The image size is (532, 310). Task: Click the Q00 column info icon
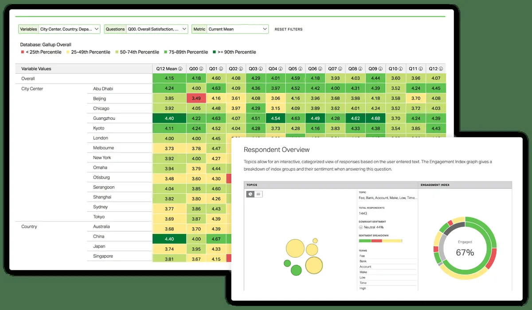pyautogui.click(x=201, y=69)
